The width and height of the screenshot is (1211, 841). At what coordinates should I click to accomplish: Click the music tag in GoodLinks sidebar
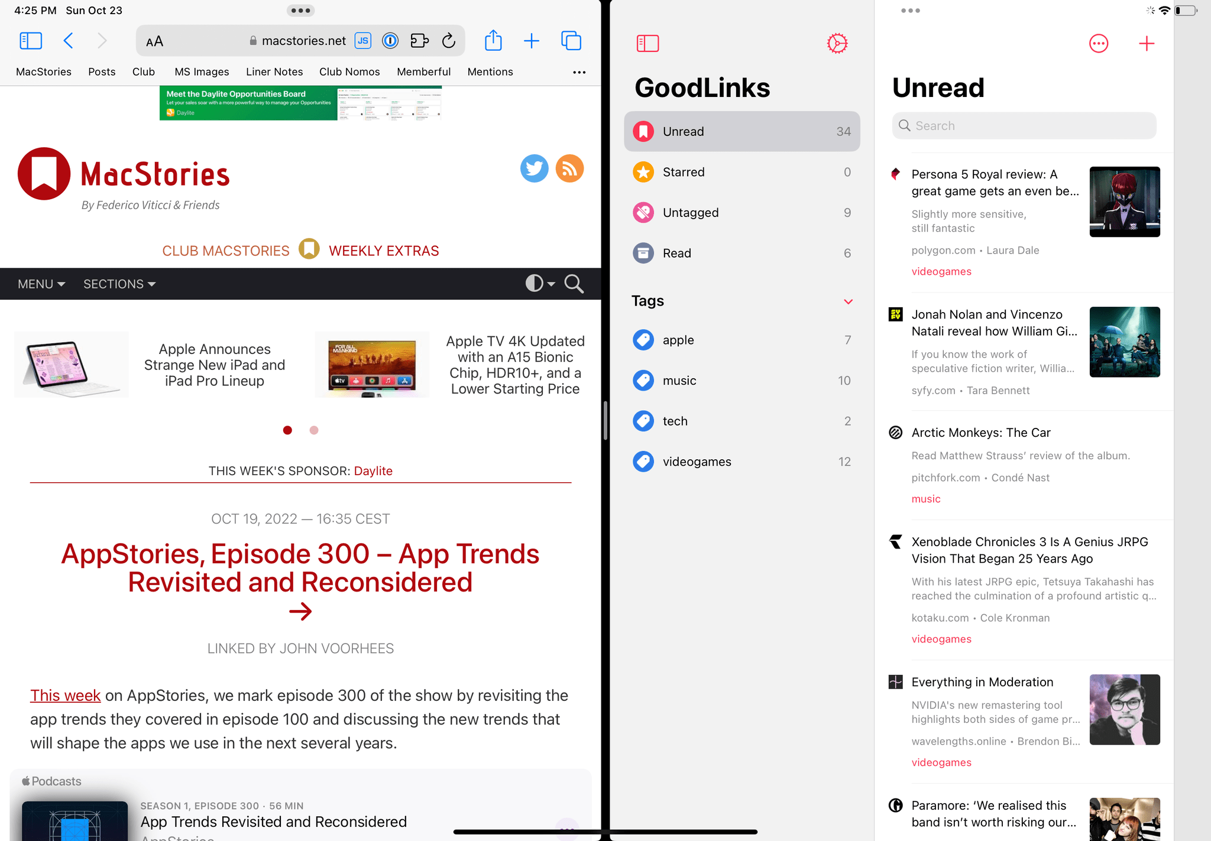(679, 380)
